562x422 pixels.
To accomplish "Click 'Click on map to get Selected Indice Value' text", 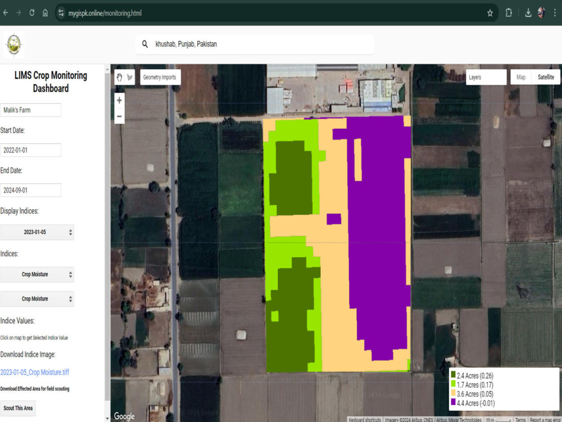I will [x=34, y=338].
